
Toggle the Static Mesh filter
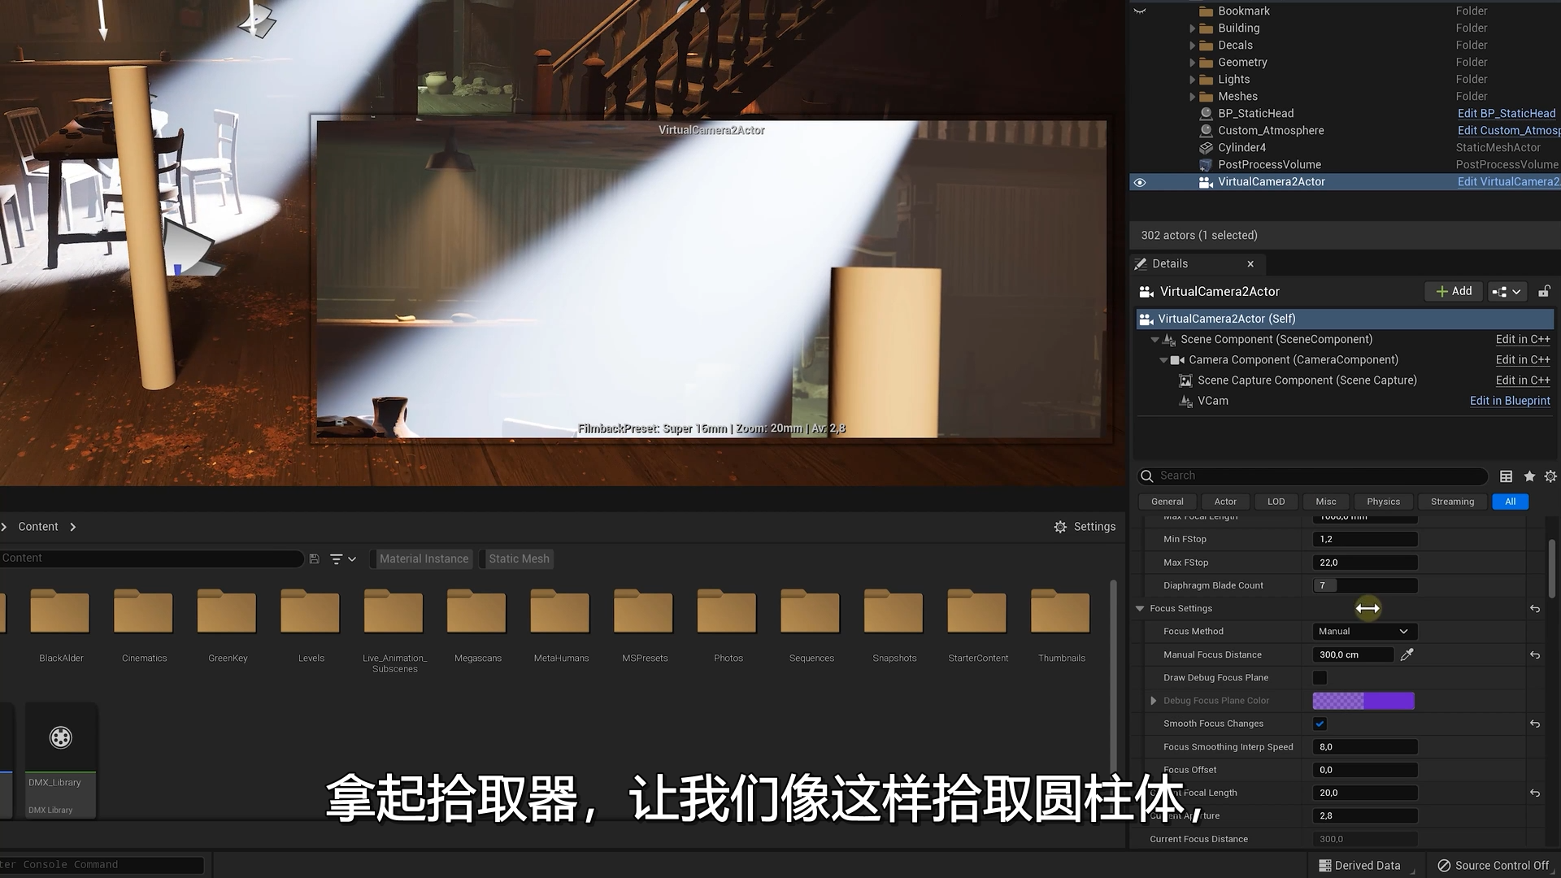(x=519, y=559)
